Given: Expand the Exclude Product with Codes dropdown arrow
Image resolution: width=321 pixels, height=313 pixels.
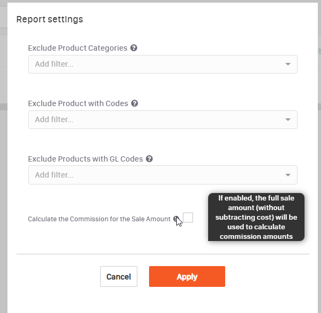Looking at the screenshot, I should (x=288, y=119).
